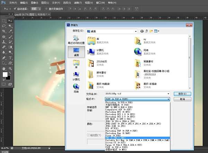Go up one folder level
208x153 pixels.
point(147,31)
